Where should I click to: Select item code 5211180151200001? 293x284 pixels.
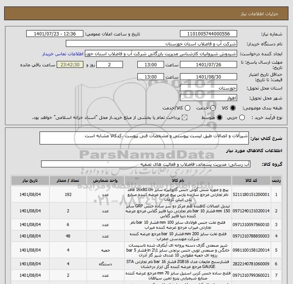click(x=251, y=194)
